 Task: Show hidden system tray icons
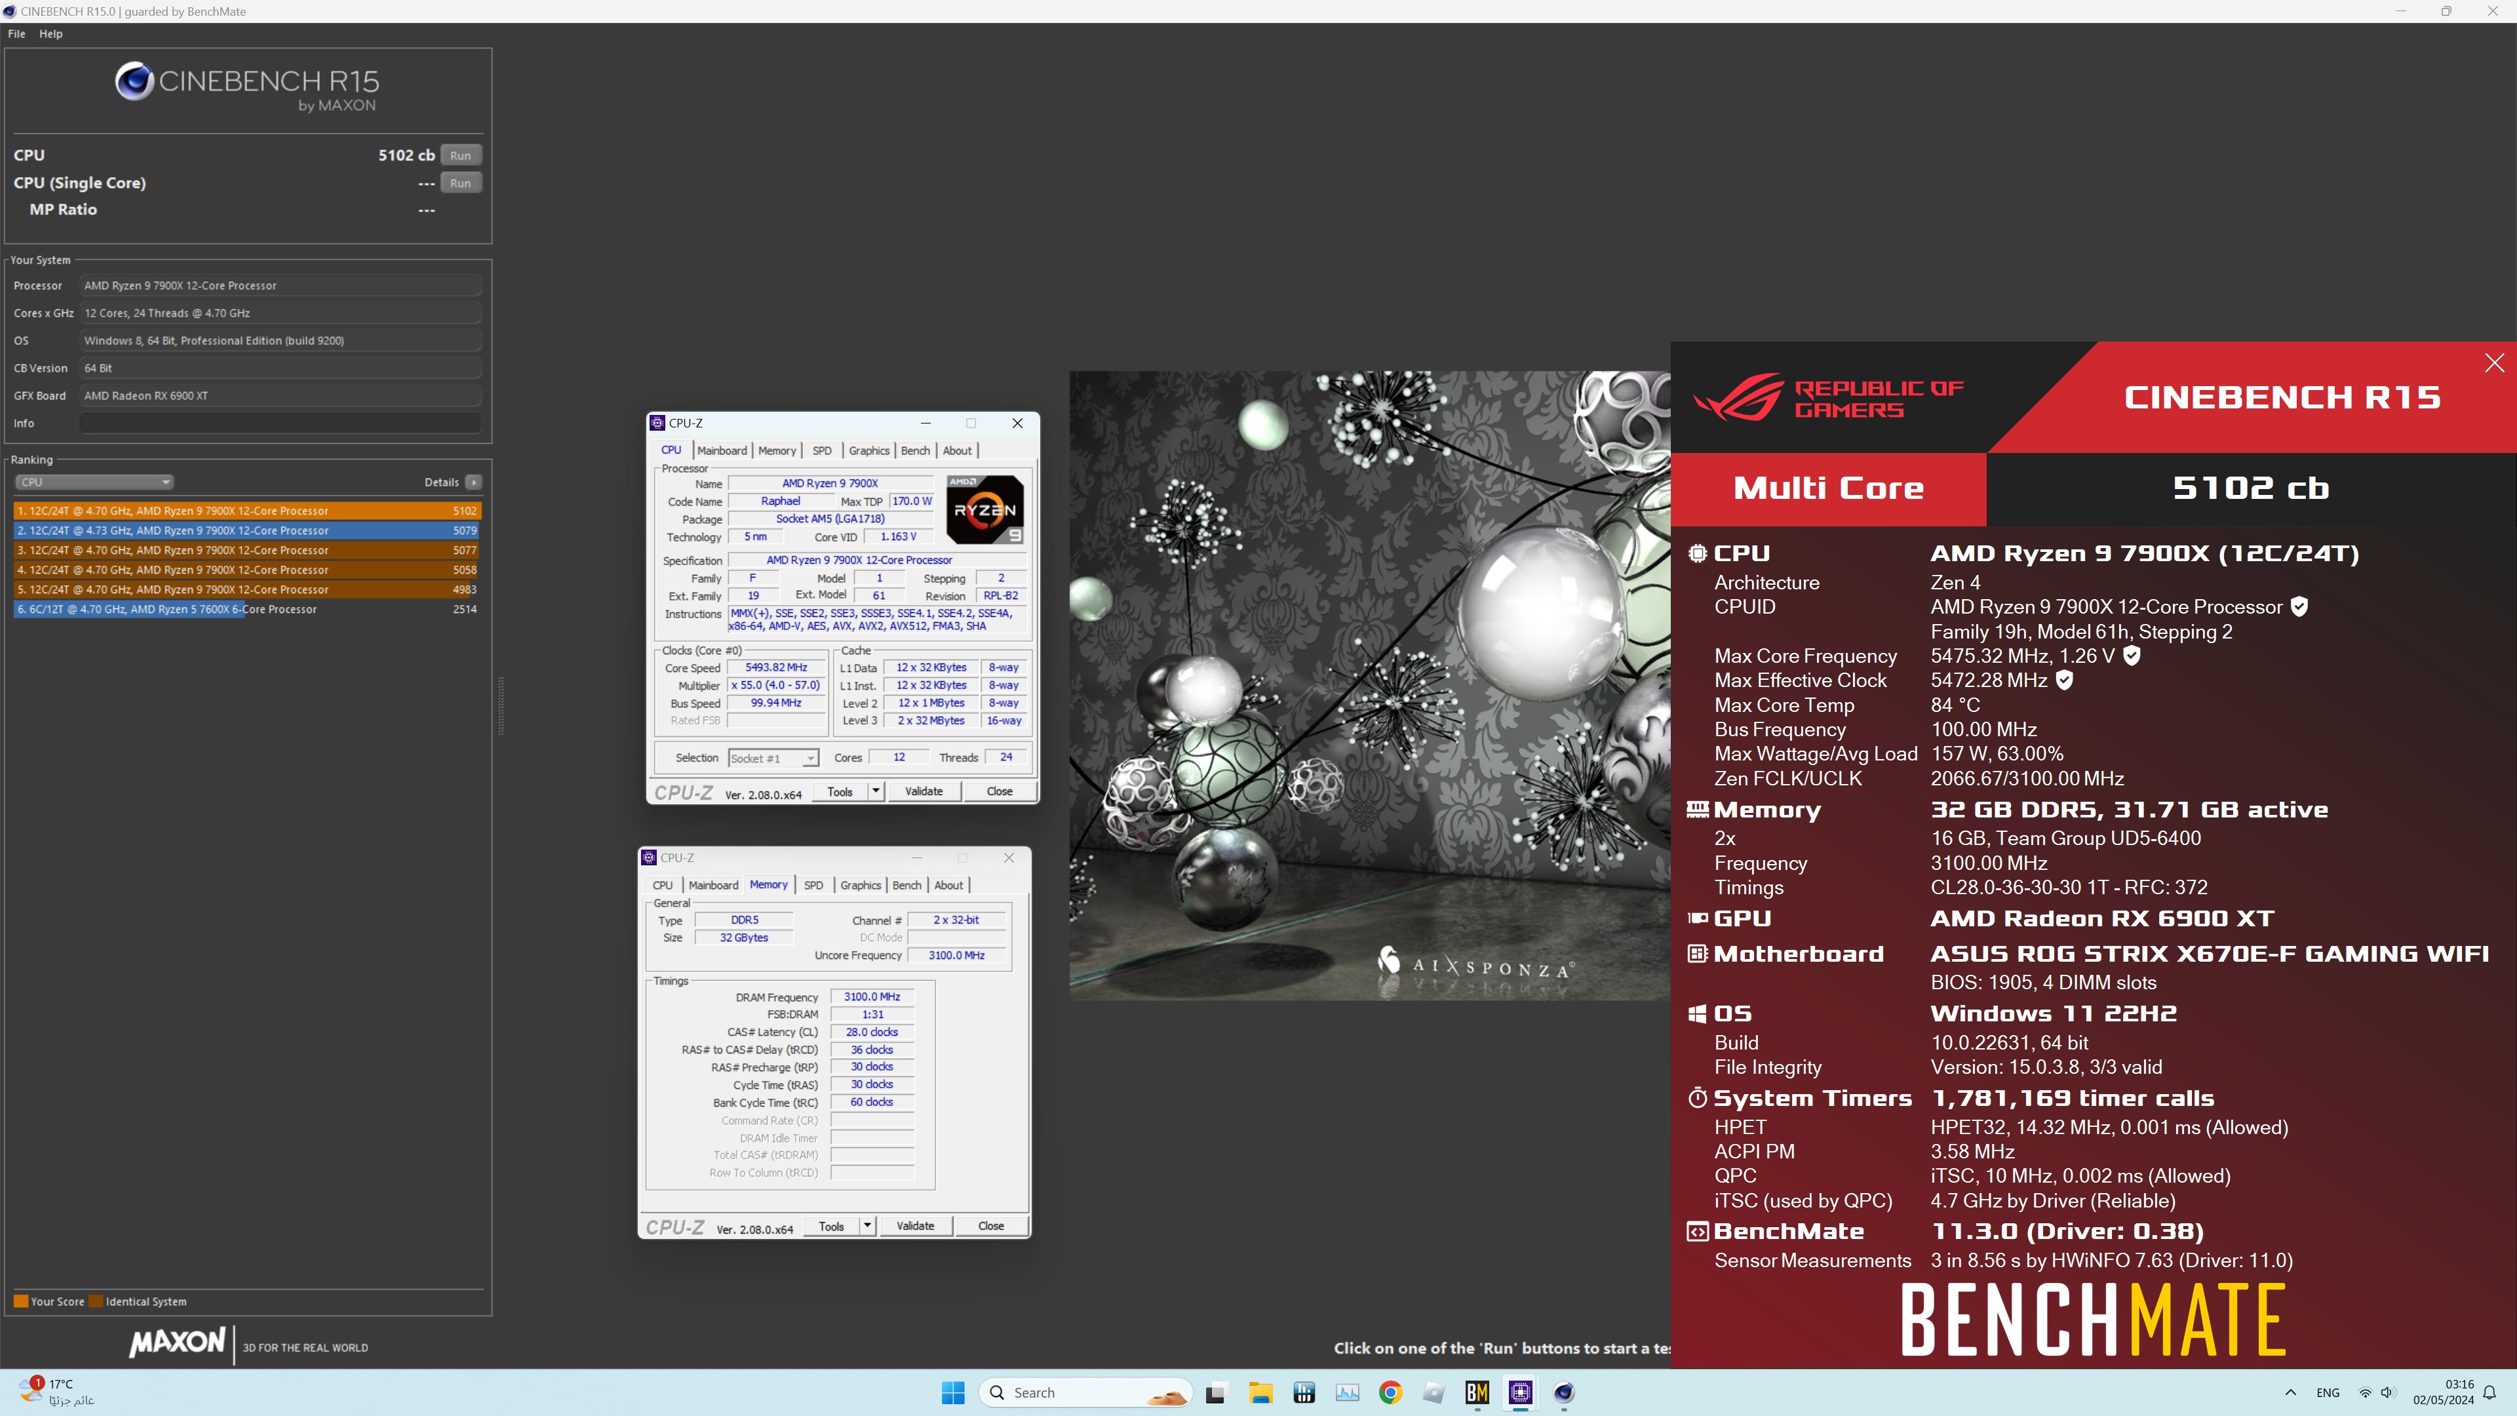tap(2290, 1392)
